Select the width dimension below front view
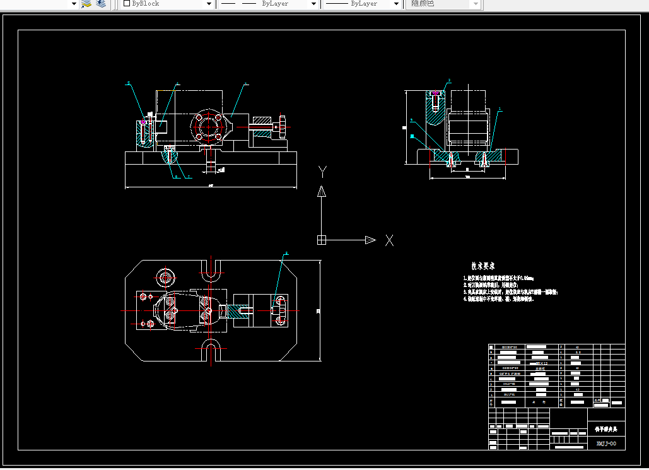 [211, 187]
